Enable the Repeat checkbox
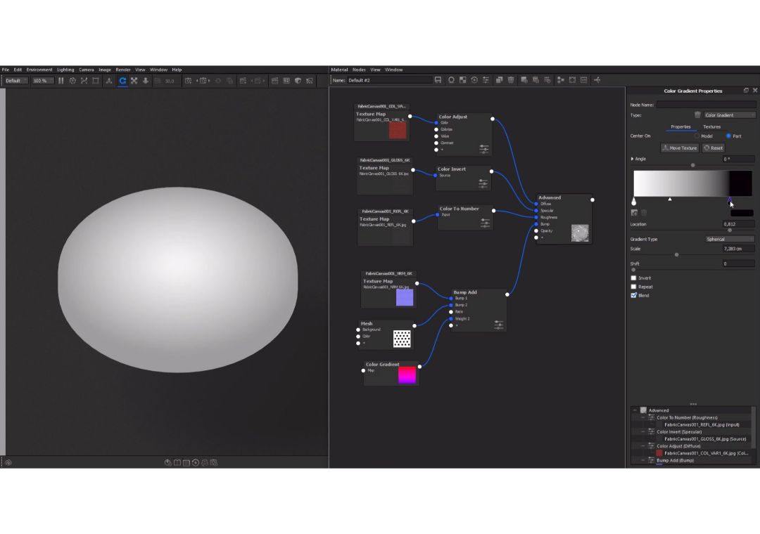 point(633,287)
